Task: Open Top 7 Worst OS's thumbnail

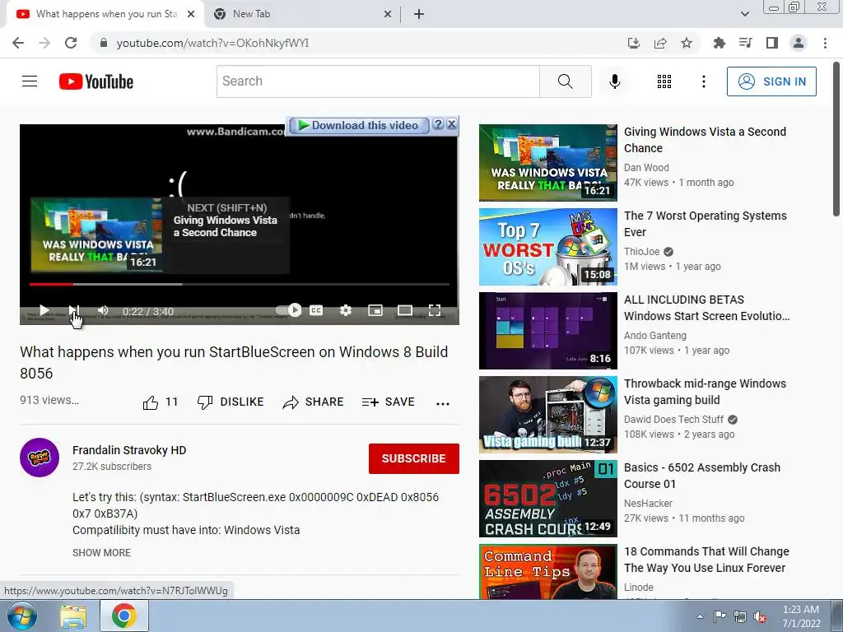Action: pos(547,247)
